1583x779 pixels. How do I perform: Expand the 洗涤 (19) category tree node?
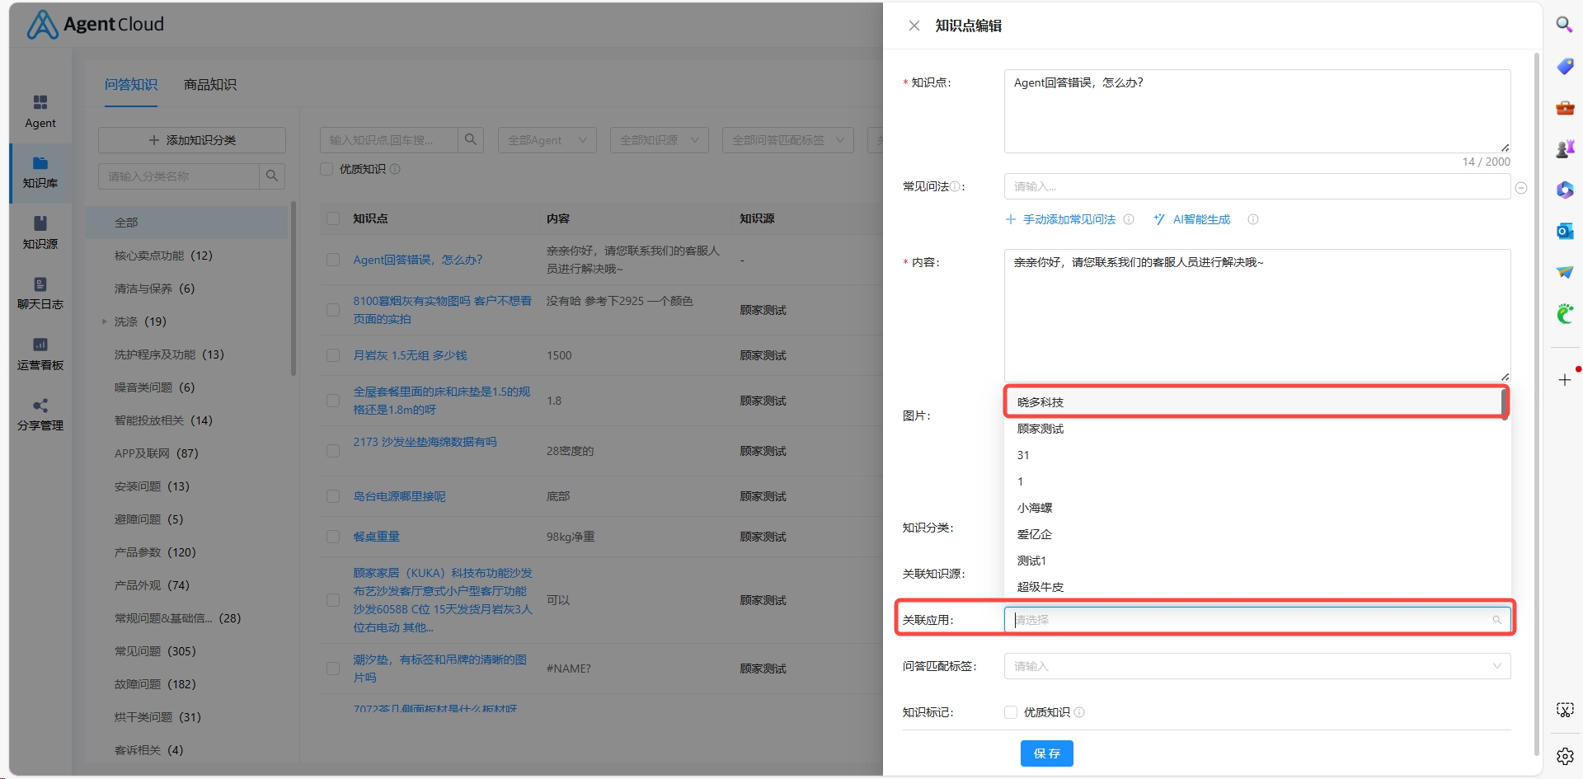[104, 321]
